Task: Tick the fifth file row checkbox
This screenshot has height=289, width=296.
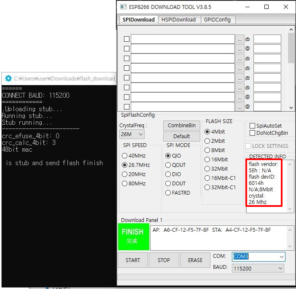Action: coord(126,78)
